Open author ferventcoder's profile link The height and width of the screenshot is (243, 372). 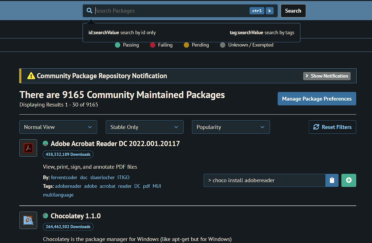(64, 177)
